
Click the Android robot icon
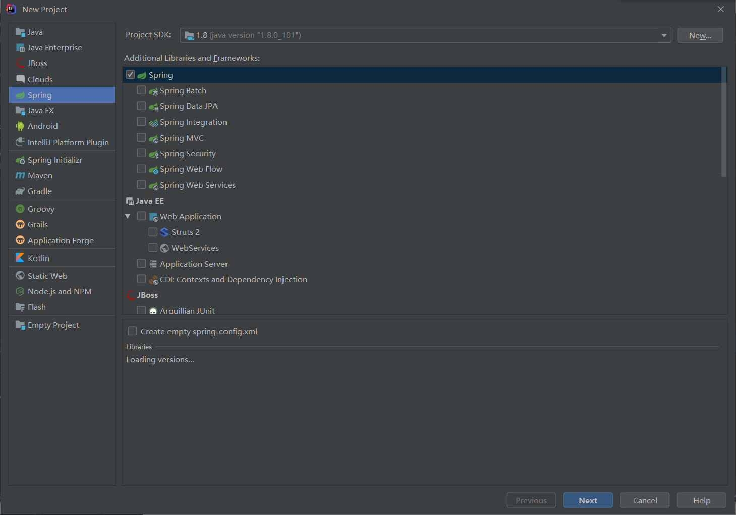click(20, 126)
